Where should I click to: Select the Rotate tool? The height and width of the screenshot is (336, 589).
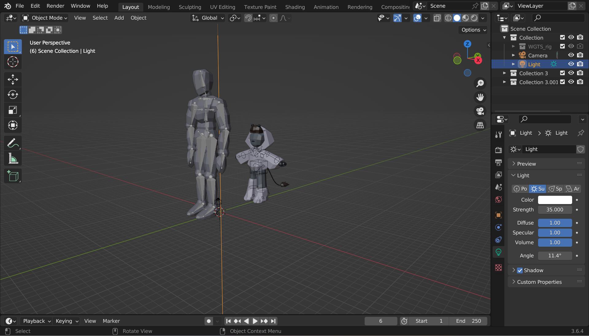point(13,95)
